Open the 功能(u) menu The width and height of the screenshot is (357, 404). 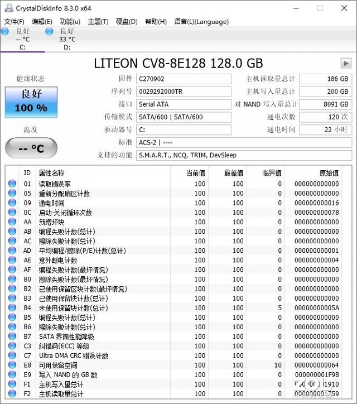pos(70,22)
